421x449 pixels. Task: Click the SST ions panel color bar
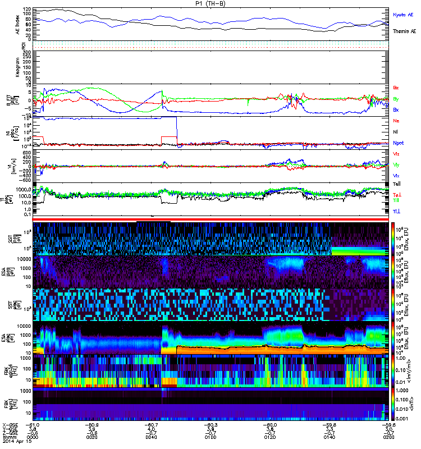pos(393,239)
